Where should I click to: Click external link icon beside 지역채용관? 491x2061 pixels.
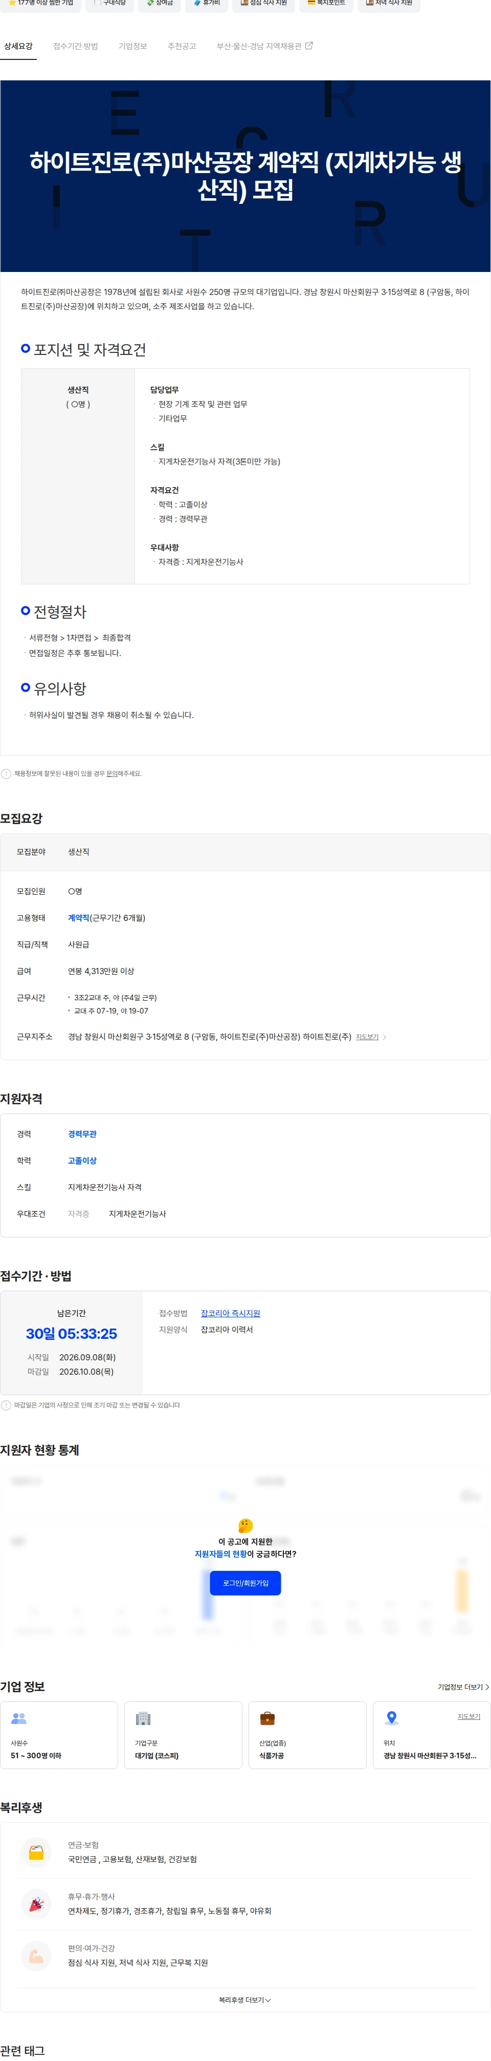click(309, 46)
